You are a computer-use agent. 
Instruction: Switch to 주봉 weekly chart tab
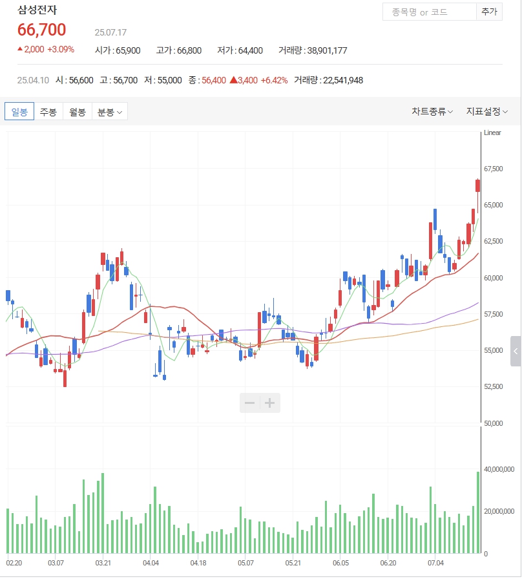click(x=48, y=112)
